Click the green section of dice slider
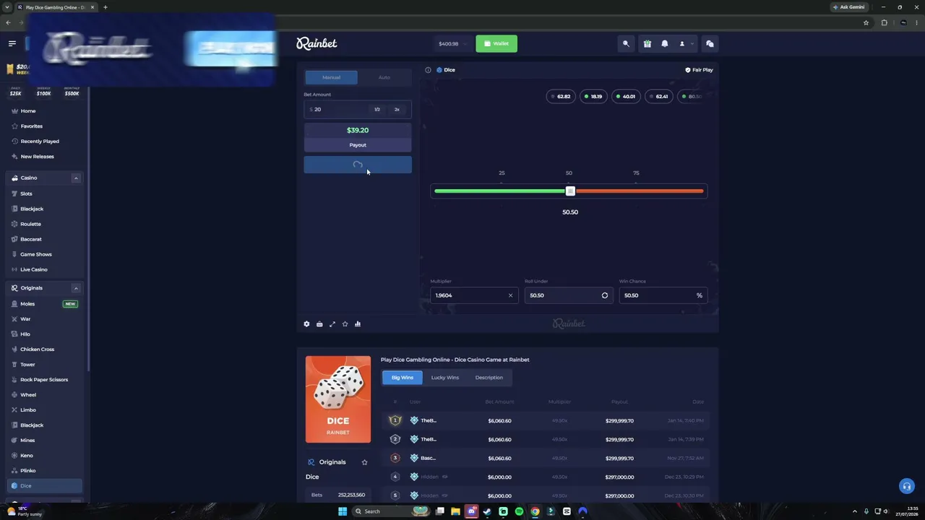This screenshot has width=925, height=520. [x=500, y=191]
